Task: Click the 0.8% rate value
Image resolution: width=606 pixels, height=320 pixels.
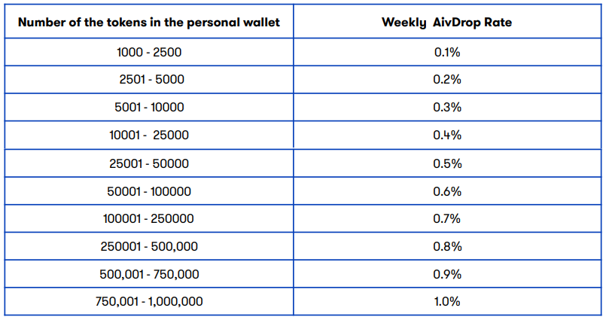Action: (447, 246)
